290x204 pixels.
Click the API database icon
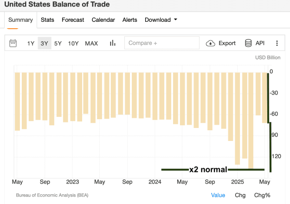(248, 43)
